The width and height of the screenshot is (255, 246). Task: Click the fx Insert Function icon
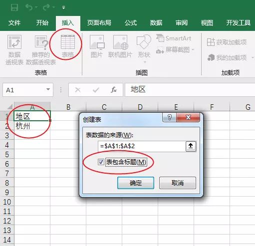point(114,90)
